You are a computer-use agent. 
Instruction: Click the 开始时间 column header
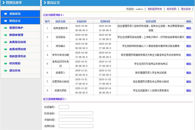point(81,21)
